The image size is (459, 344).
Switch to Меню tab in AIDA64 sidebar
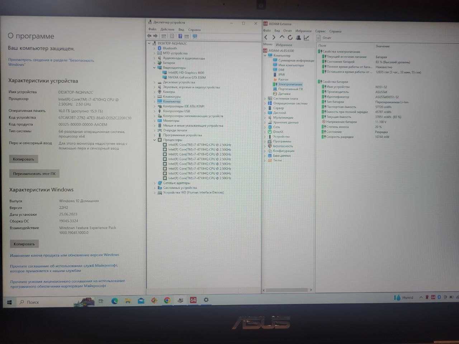click(268, 44)
